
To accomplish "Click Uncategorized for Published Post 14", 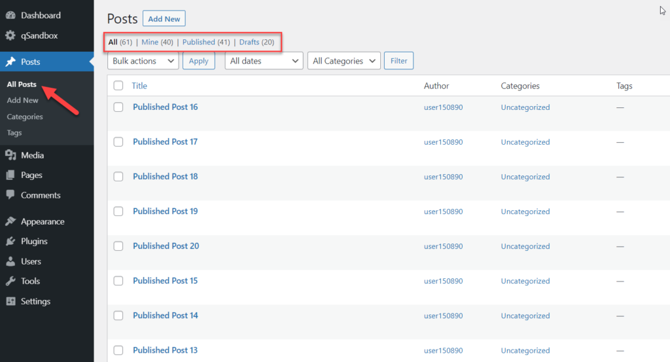I will click(525, 316).
